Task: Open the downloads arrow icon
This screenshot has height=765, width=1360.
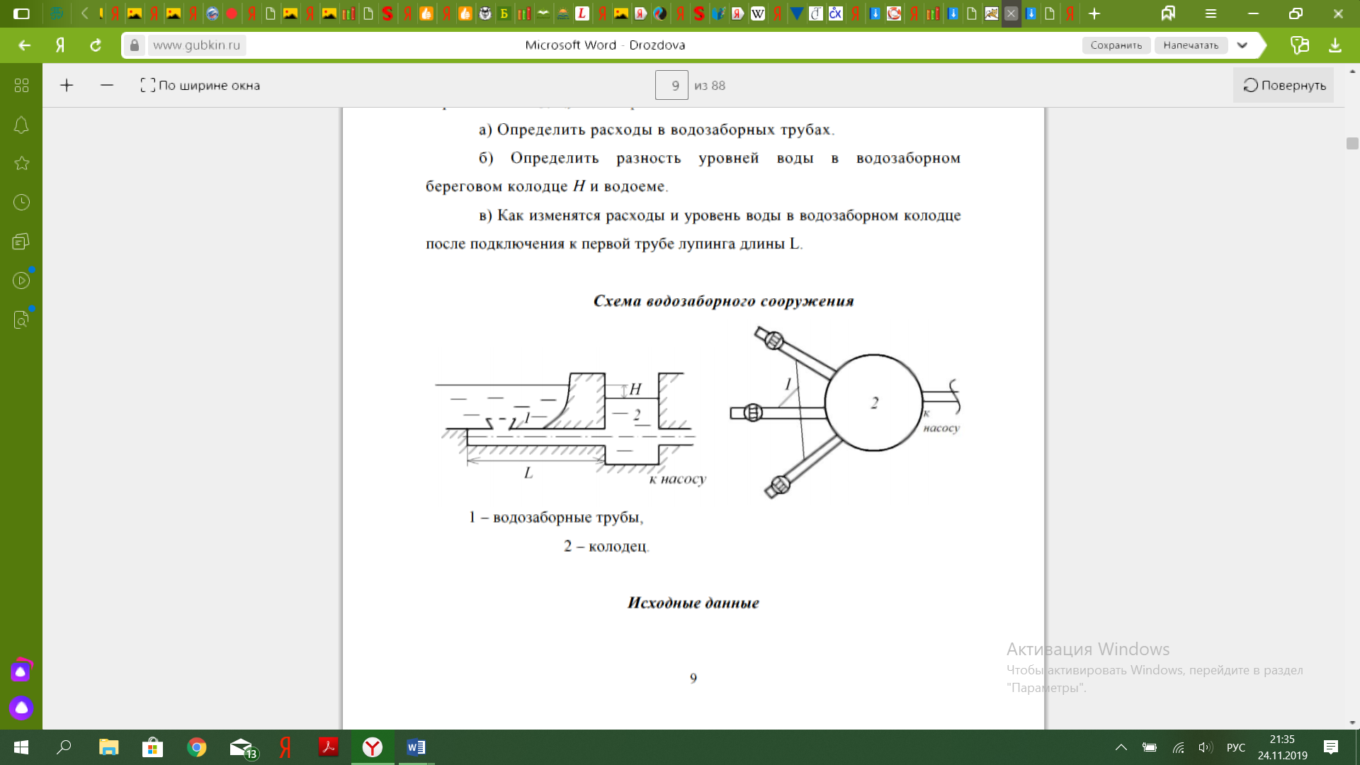Action: point(1334,45)
